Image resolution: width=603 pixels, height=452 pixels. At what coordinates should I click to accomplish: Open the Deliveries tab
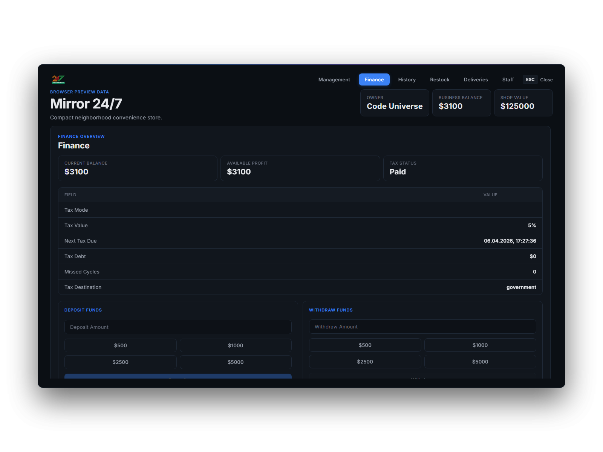(476, 79)
